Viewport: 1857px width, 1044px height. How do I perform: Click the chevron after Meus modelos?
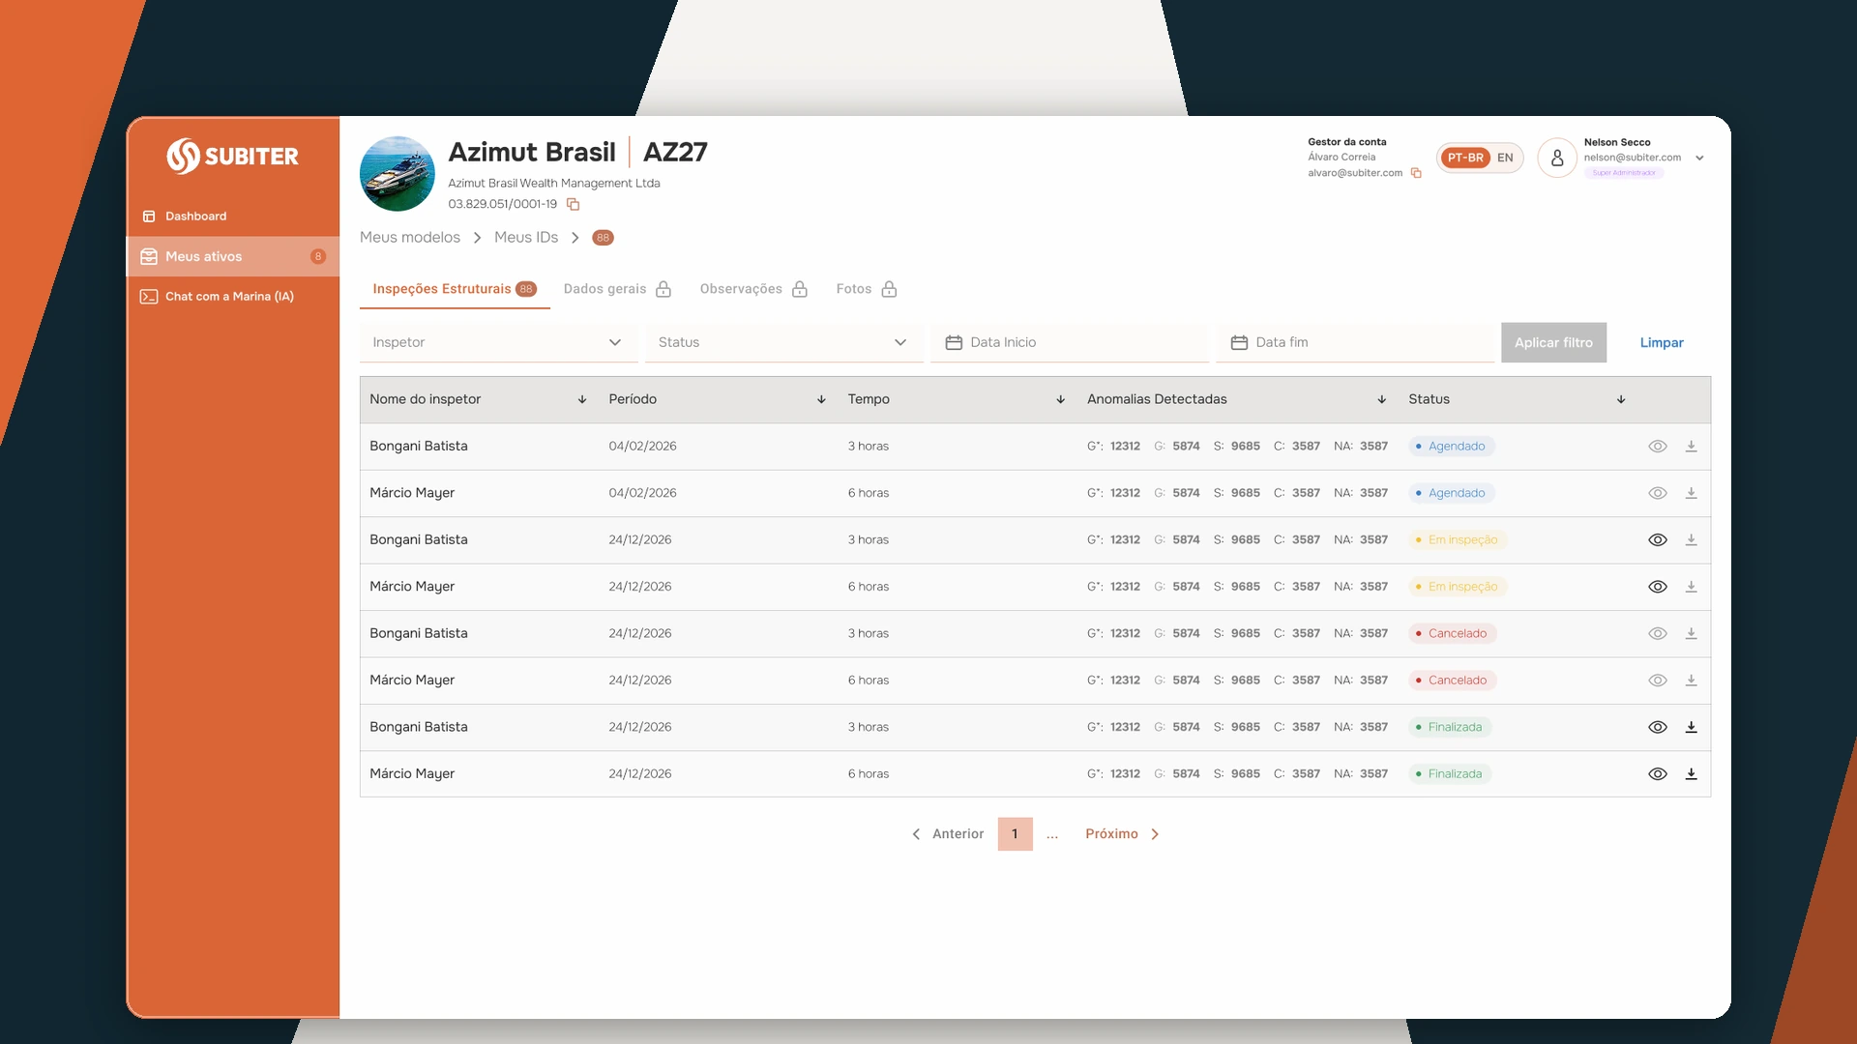click(477, 238)
